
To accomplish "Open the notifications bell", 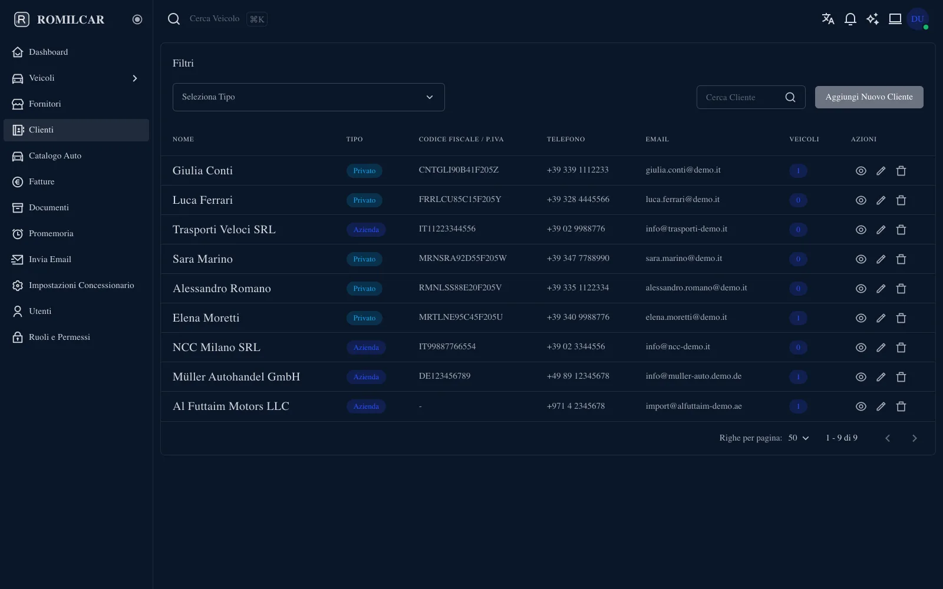I will pos(850,19).
